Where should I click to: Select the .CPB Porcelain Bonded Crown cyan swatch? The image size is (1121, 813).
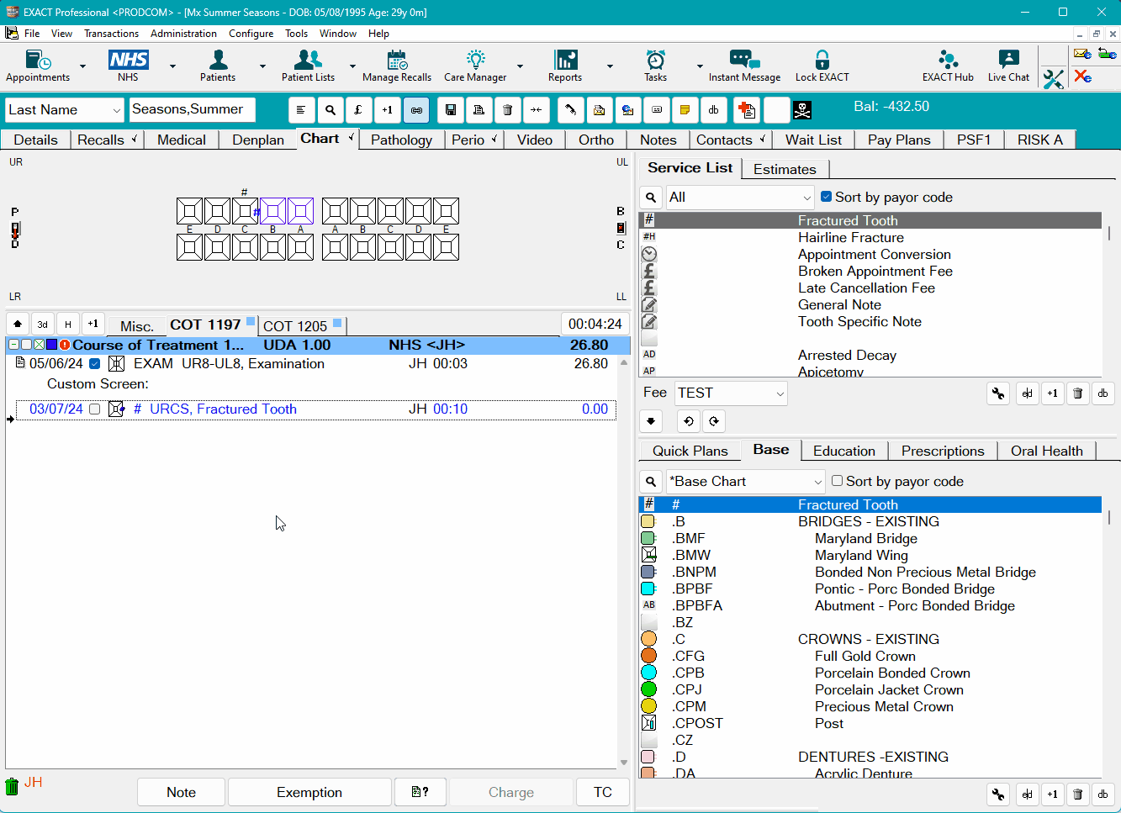tap(648, 673)
